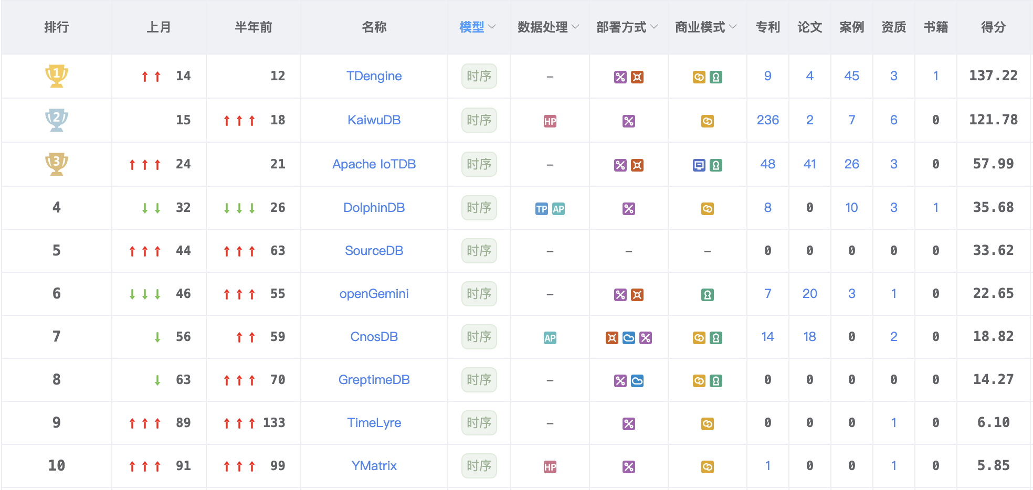Click the yellow business-model icon in CnosDB row

(x=699, y=338)
